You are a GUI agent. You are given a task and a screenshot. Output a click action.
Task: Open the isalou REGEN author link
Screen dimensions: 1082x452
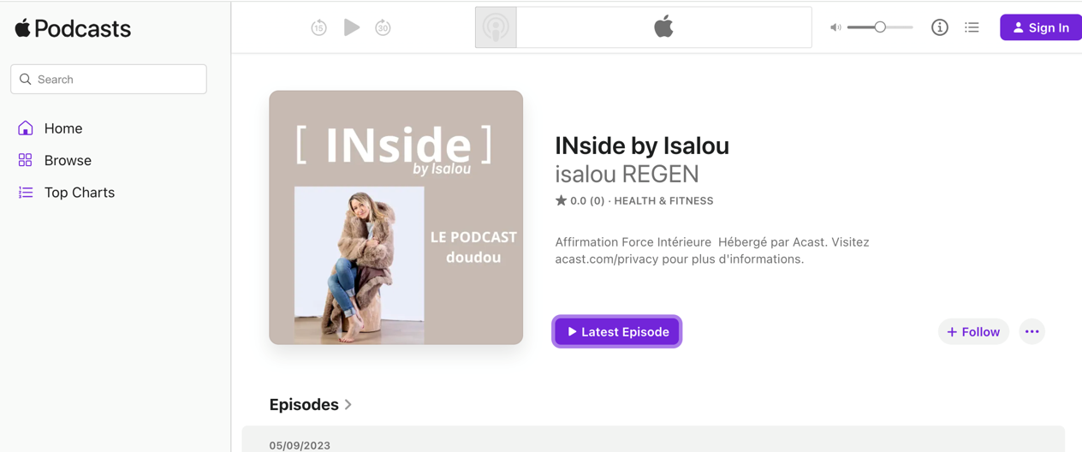pyautogui.click(x=627, y=174)
